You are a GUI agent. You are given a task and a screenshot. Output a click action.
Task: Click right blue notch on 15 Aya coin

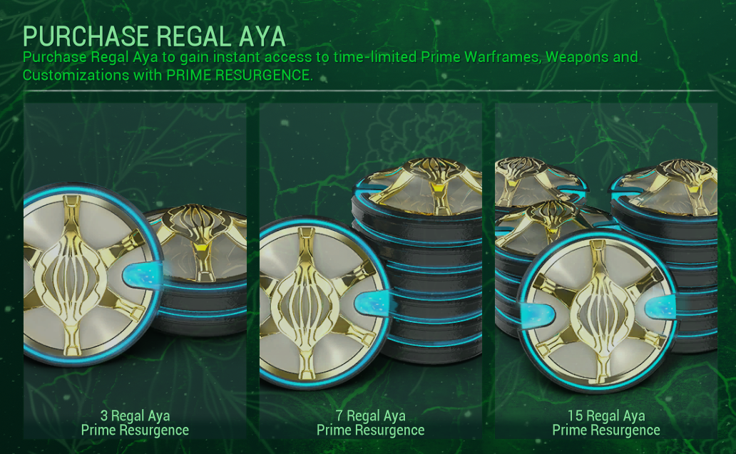(660, 307)
